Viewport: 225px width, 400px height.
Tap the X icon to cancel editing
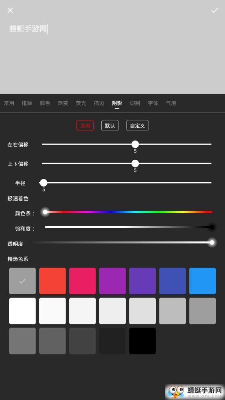10,10
